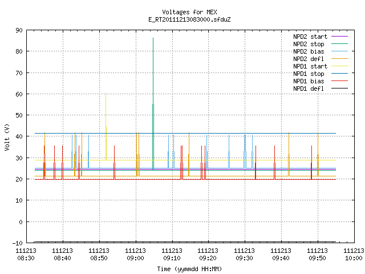
Task: Click the x-axis time label 08:40
Action: 62,259
